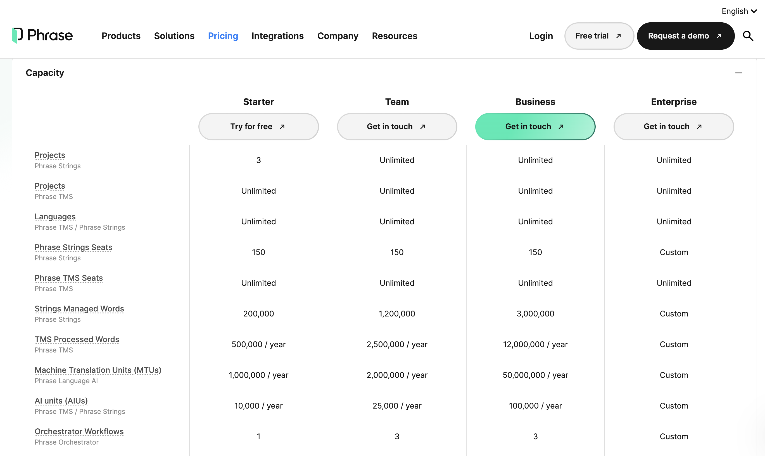Screen dimensions: 765x456
Task: Click Machine Translation Units (MTUs) label
Action: click(98, 370)
